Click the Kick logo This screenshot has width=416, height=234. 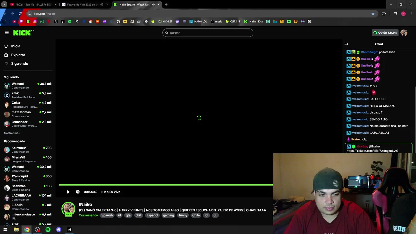(23, 32)
